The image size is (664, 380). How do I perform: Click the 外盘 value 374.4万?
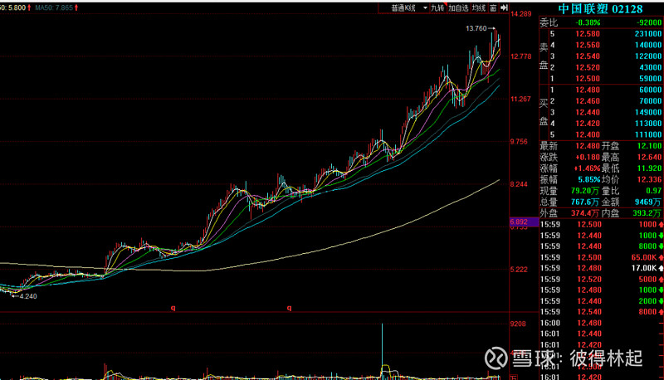585,213
